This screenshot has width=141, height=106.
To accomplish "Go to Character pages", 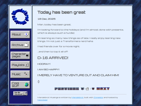I will coord(20,55).
